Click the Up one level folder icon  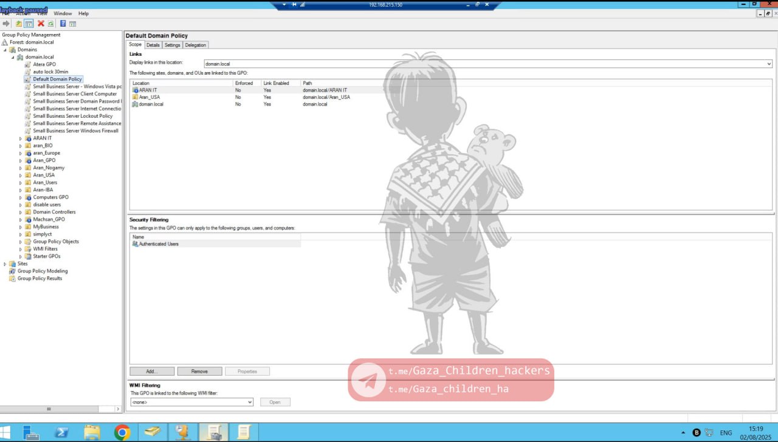(19, 24)
